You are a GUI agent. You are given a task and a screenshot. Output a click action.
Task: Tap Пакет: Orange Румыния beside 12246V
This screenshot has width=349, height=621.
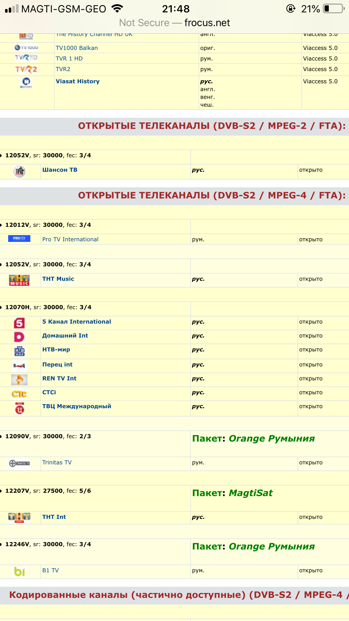click(253, 546)
